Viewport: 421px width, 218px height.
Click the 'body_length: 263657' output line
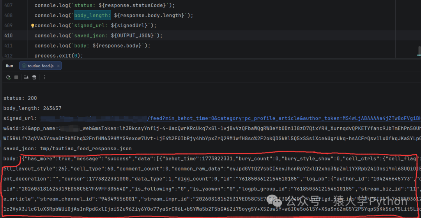[32, 108]
